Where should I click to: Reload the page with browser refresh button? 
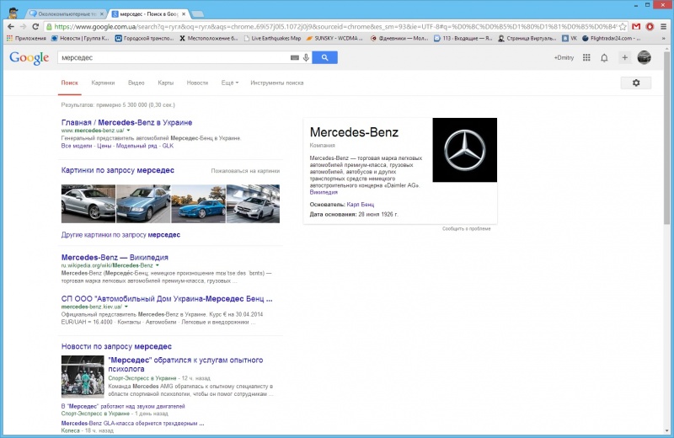[x=36, y=26]
